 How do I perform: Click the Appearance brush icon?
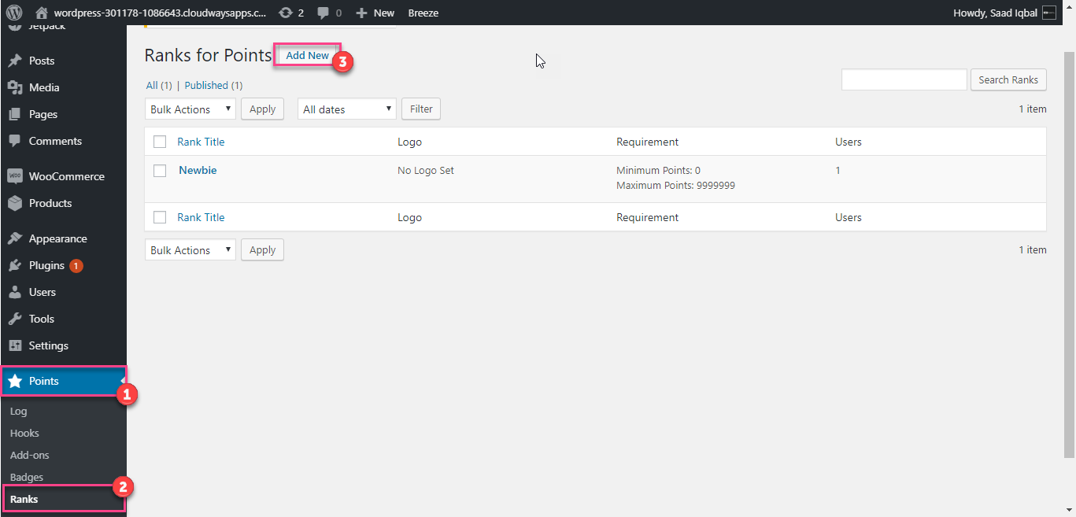(14, 238)
